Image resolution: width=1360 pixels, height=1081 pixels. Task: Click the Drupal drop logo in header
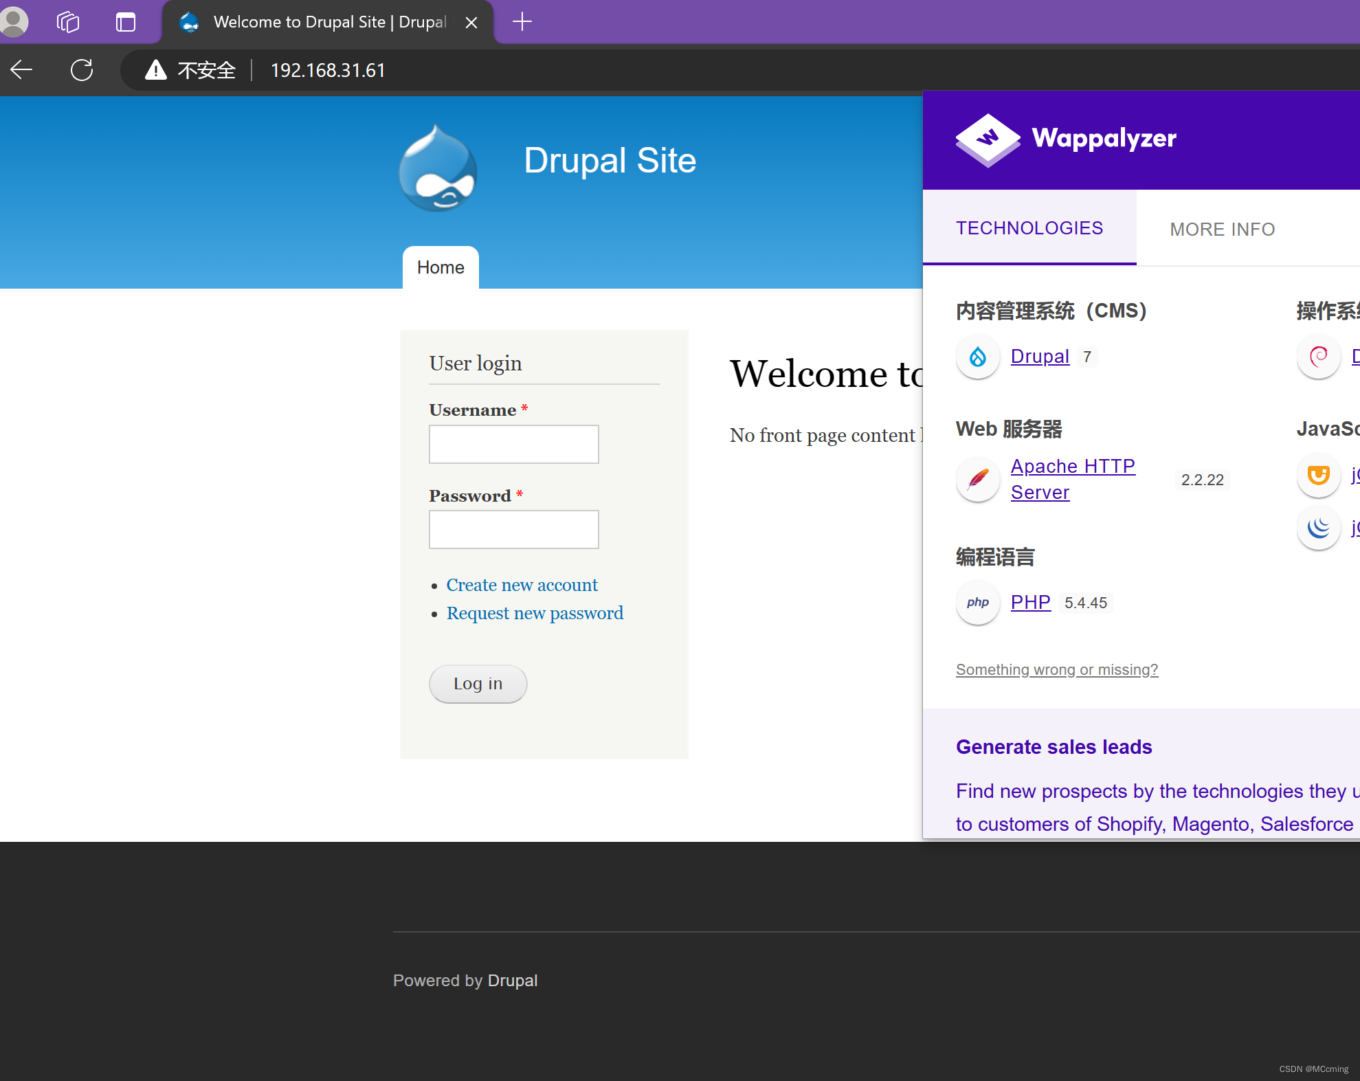coord(438,168)
